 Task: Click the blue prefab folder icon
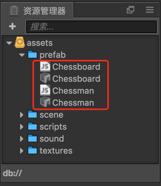pyautogui.click(x=32, y=55)
